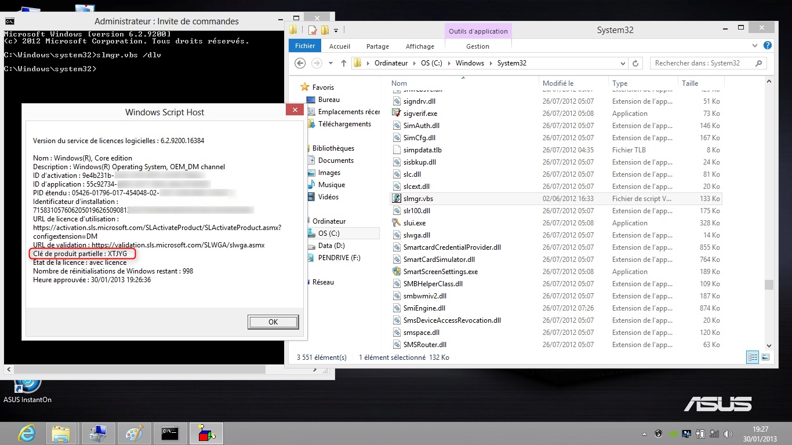Click the Internet Explorer taskbar icon
Image resolution: width=792 pixels, height=445 pixels.
tap(27, 433)
